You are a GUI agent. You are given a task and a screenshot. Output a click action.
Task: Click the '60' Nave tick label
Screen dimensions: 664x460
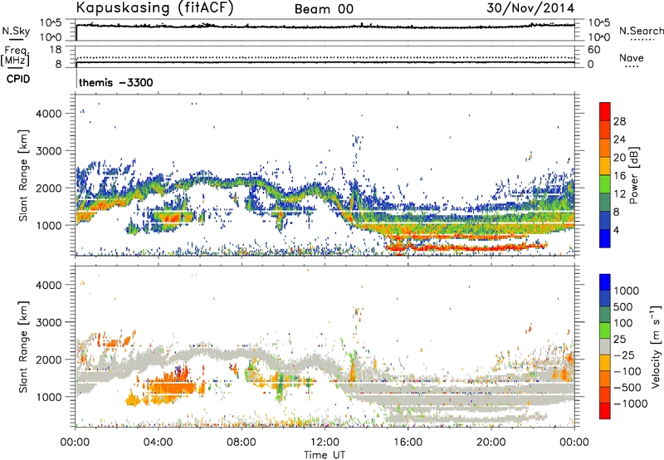pyautogui.click(x=593, y=50)
